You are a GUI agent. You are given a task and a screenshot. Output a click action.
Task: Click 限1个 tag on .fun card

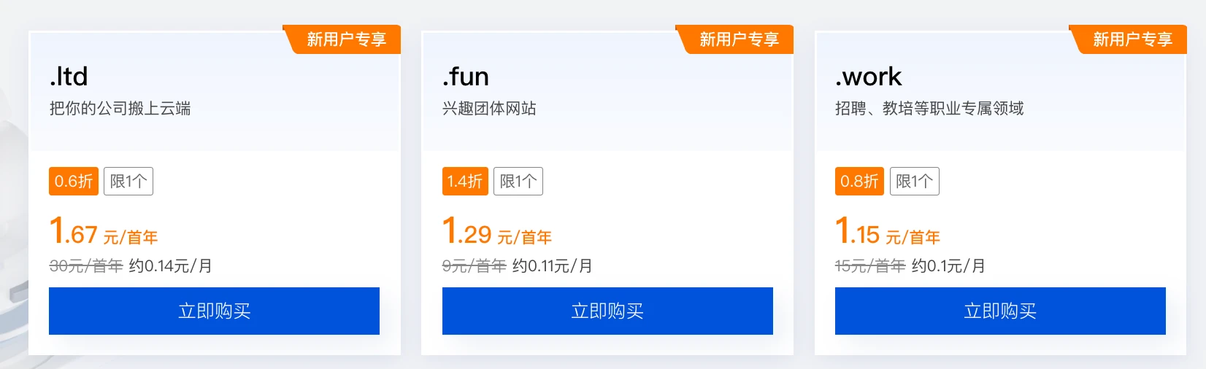tap(518, 182)
